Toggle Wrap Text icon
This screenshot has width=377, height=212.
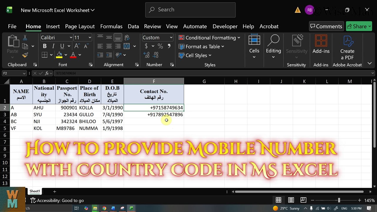[127, 37]
